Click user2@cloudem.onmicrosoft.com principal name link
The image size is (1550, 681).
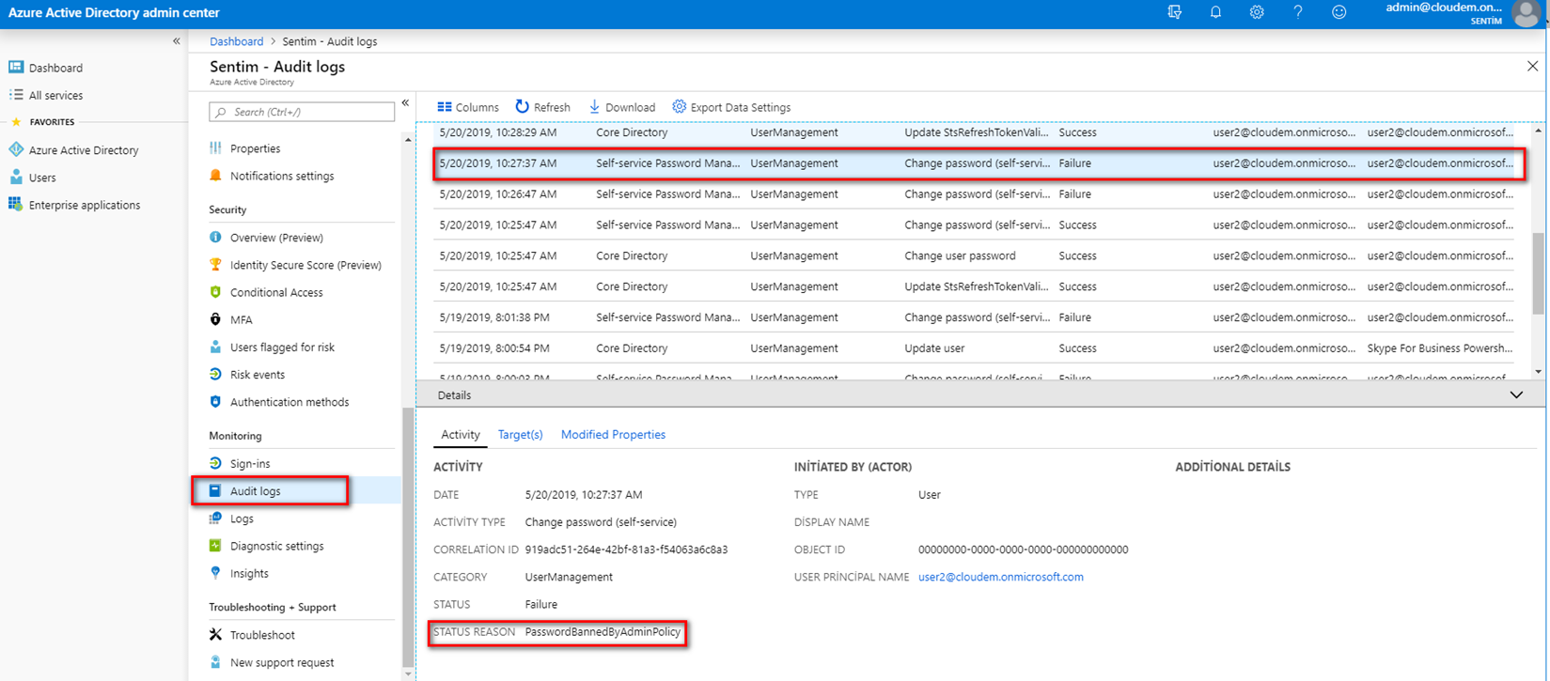1001,577
